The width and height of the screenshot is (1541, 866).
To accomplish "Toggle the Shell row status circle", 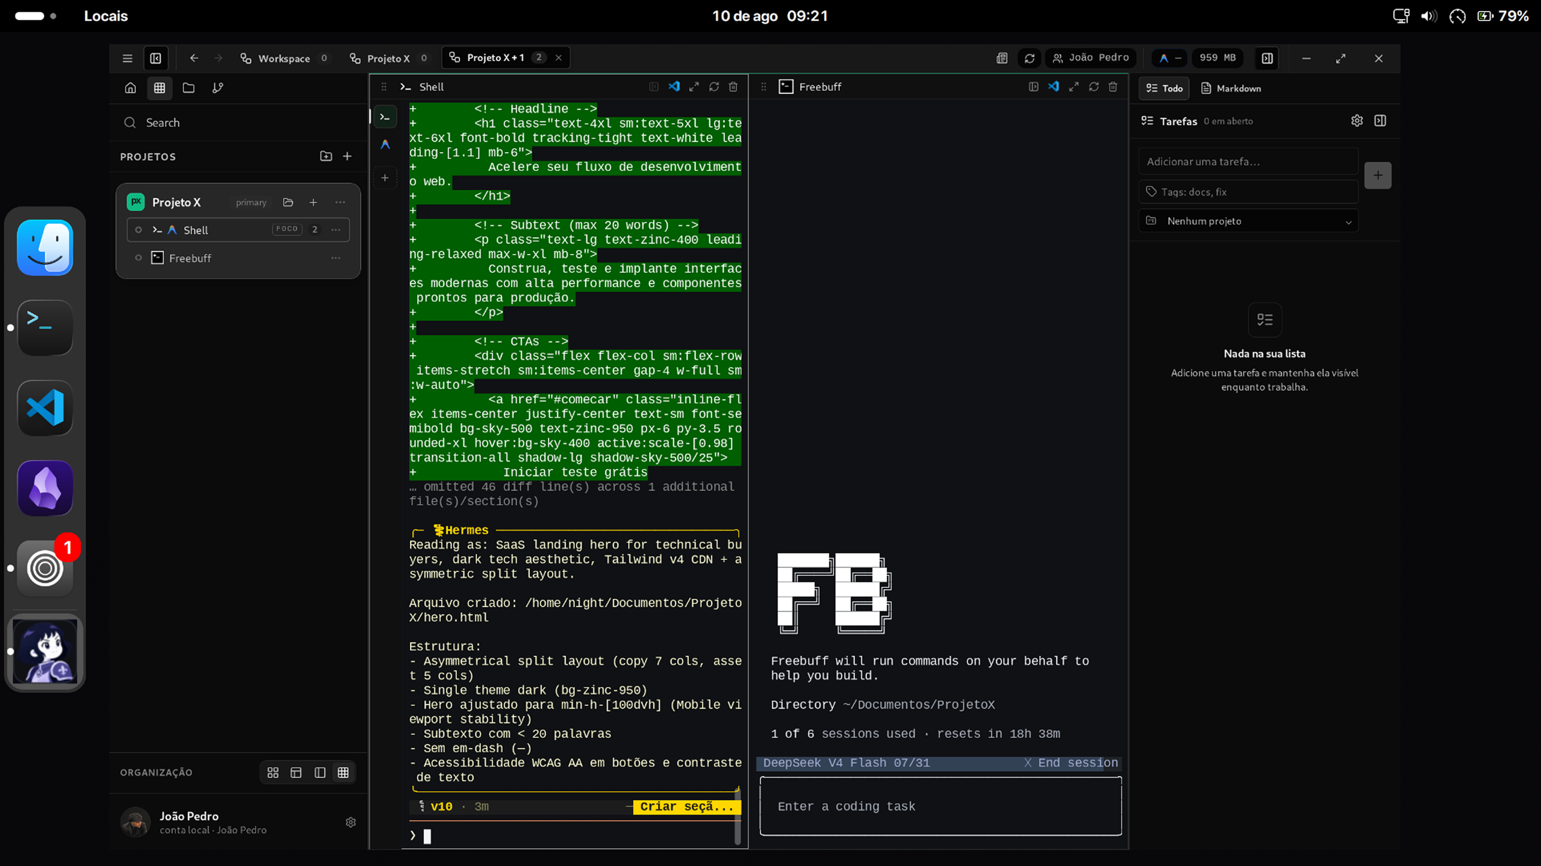I will click(138, 229).
